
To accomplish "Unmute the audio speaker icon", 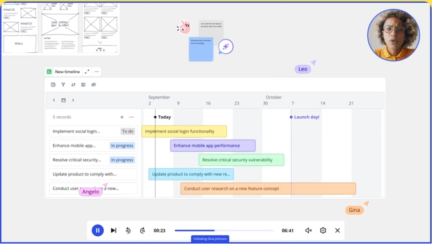I will [308, 231].
